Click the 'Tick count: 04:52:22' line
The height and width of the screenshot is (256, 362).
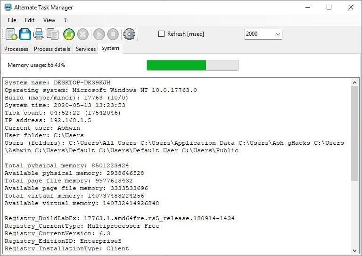click(x=63, y=113)
